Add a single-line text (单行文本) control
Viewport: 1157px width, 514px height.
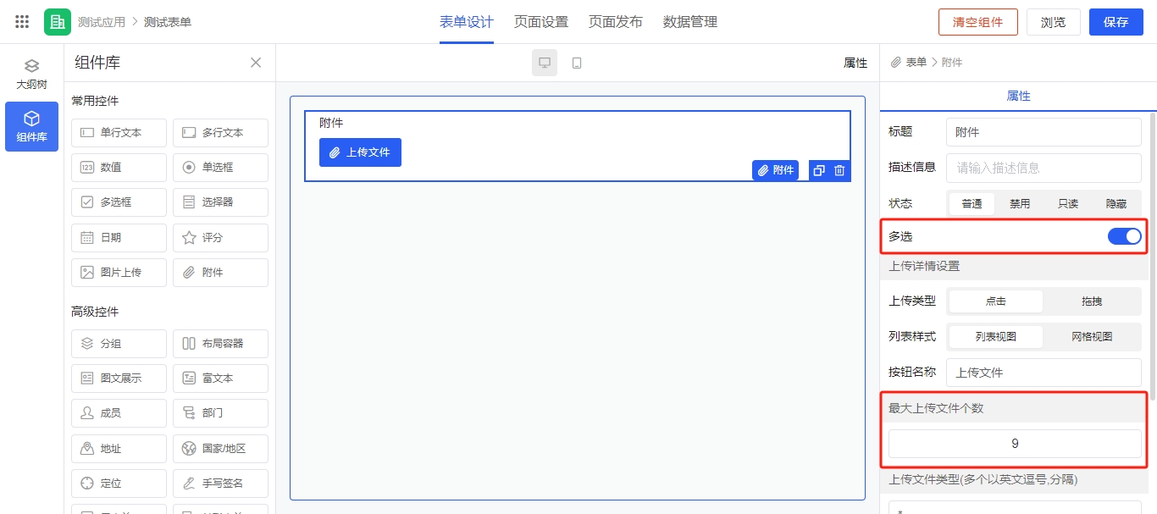119,133
